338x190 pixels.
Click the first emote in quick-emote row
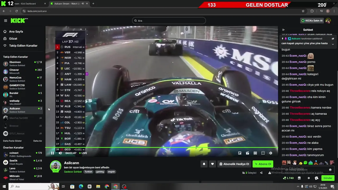pos(284,163)
